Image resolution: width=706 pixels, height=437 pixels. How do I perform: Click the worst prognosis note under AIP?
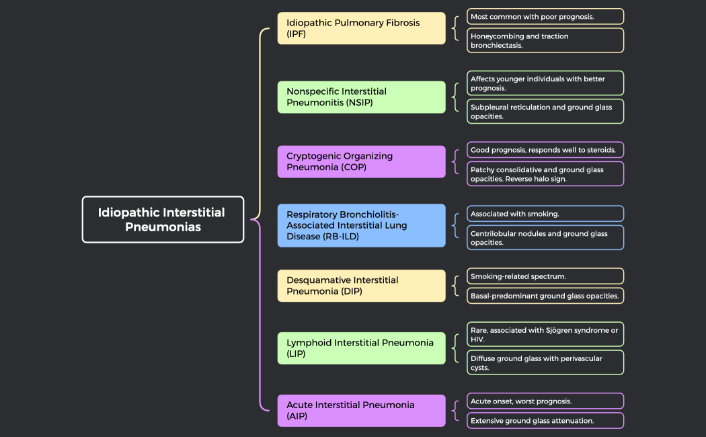545,401
